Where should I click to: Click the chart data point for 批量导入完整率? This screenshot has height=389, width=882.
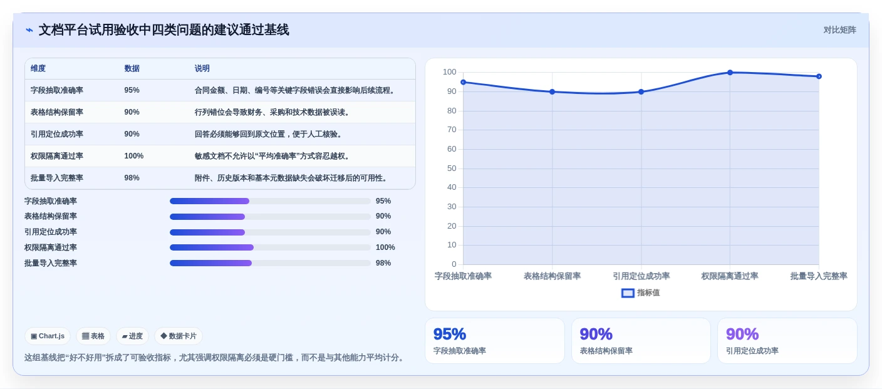point(819,76)
